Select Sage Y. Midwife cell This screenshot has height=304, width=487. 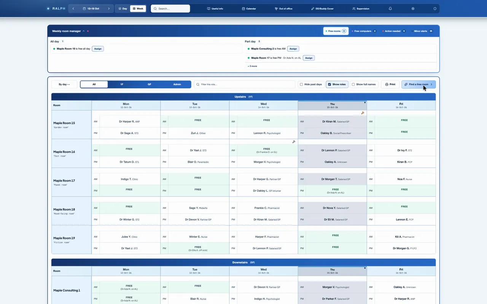click(x=198, y=208)
